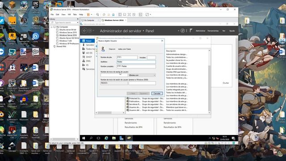
Task: Select DNS in Server Manager sidebar
Action: click(x=88, y=61)
